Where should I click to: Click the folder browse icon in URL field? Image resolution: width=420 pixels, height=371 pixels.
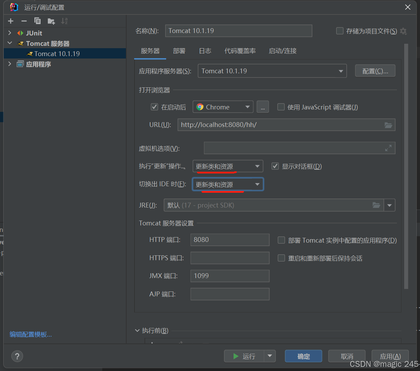[x=388, y=125]
